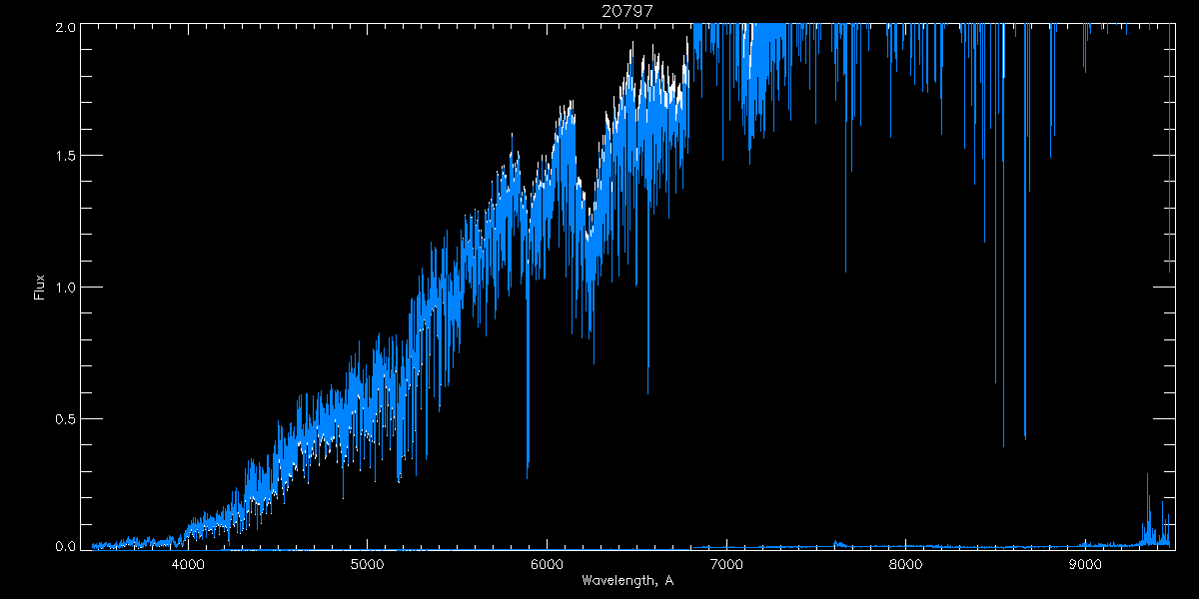Click the 2.0 flux tick label
1199x599 pixels.
(62, 28)
